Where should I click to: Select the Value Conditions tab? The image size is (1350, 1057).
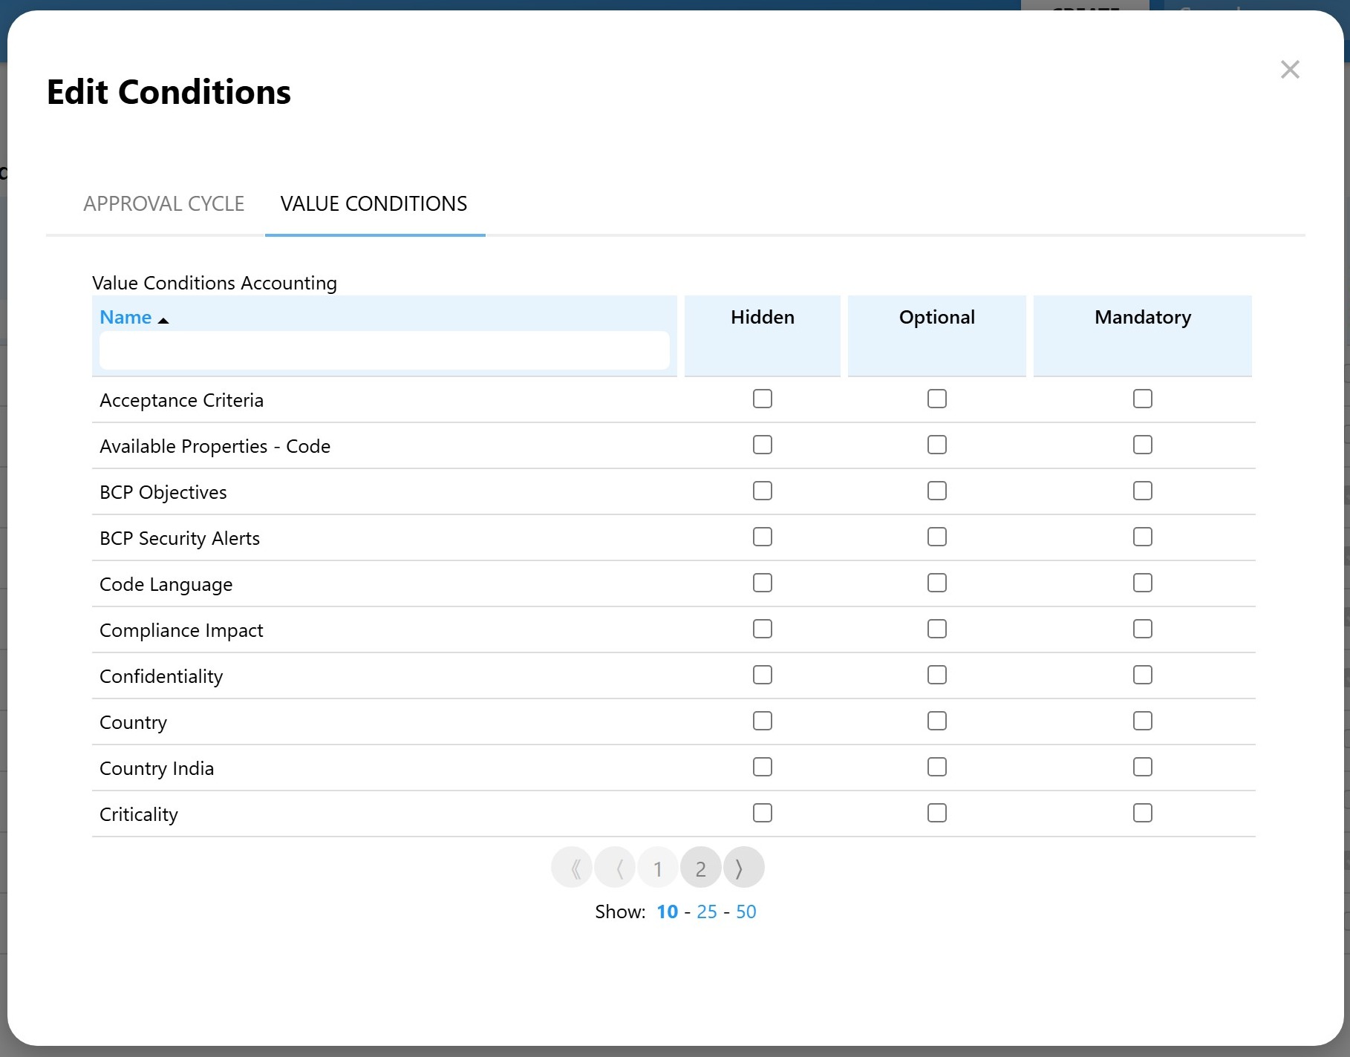click(374, 204)
